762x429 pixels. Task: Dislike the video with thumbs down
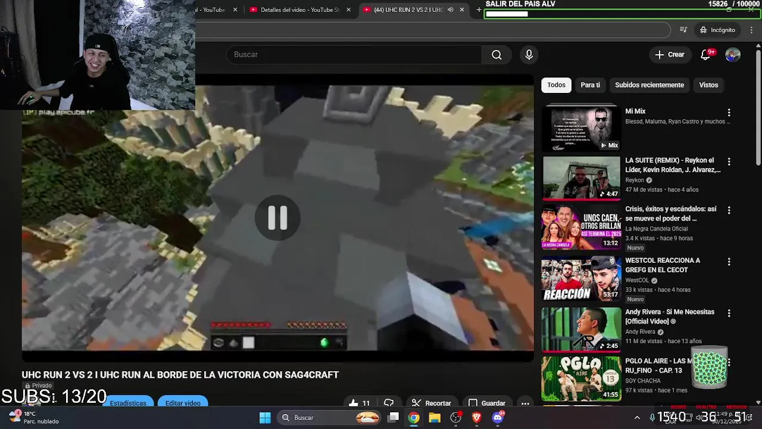click(x=389, y=403)
